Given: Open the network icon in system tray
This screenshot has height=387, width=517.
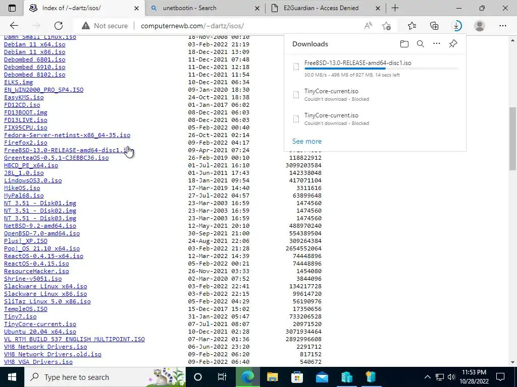Looking at the screenshot, I should click(440, 377).
